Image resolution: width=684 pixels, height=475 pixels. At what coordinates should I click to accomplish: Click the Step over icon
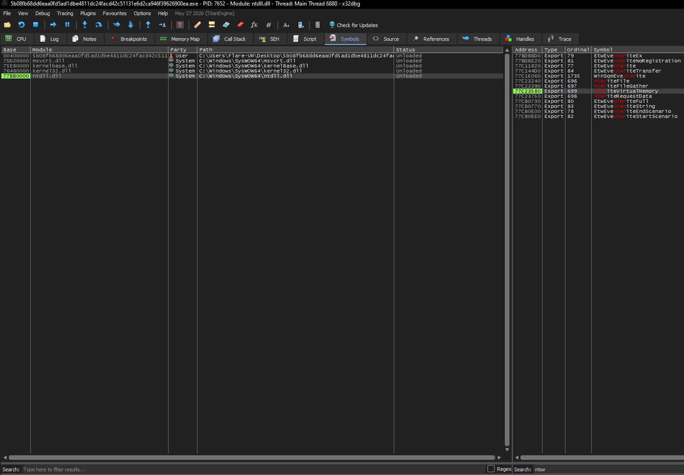click(98, 25)
